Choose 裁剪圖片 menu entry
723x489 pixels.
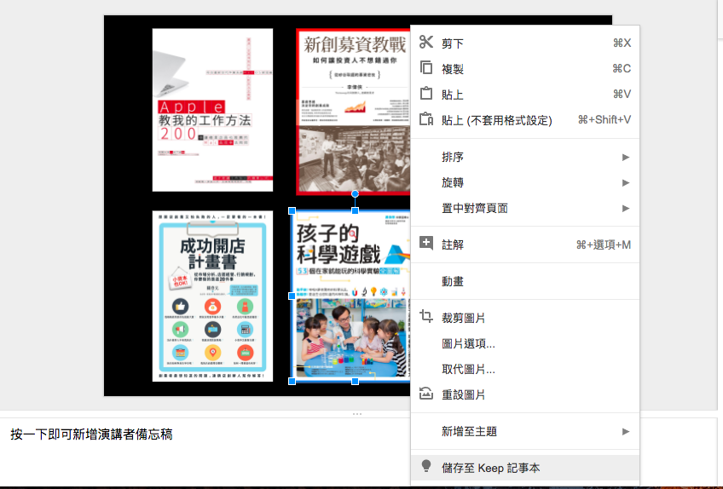pyautogui.click(x=524, y=318)
